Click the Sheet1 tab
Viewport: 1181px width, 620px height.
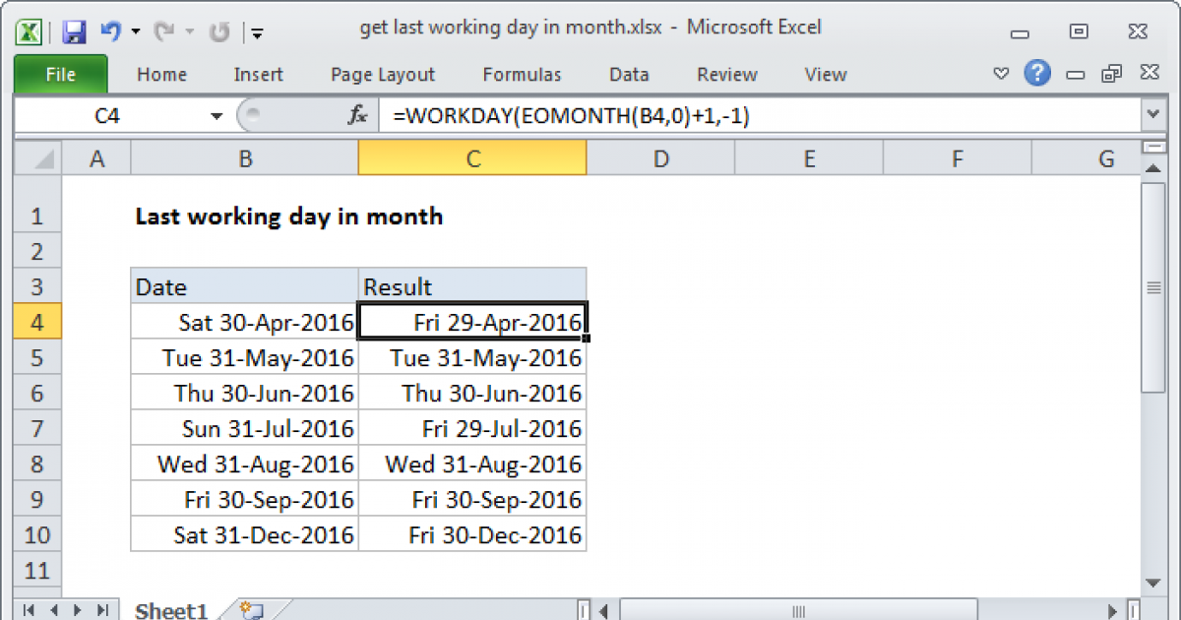pyautogui.click(x=170, y=610)
